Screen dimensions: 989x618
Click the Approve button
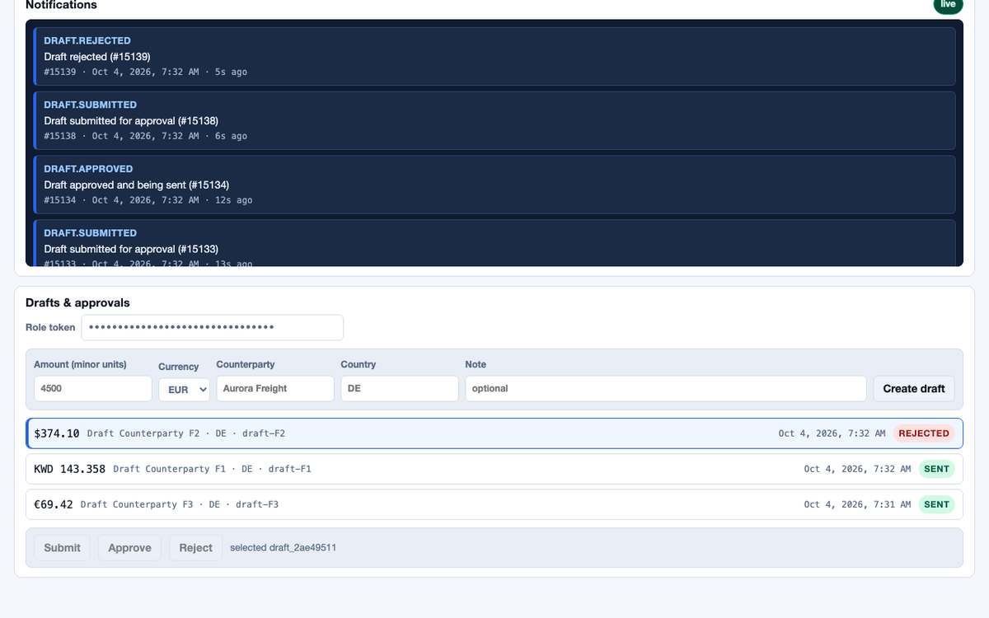pyautogui.click(x=129, y=547)
